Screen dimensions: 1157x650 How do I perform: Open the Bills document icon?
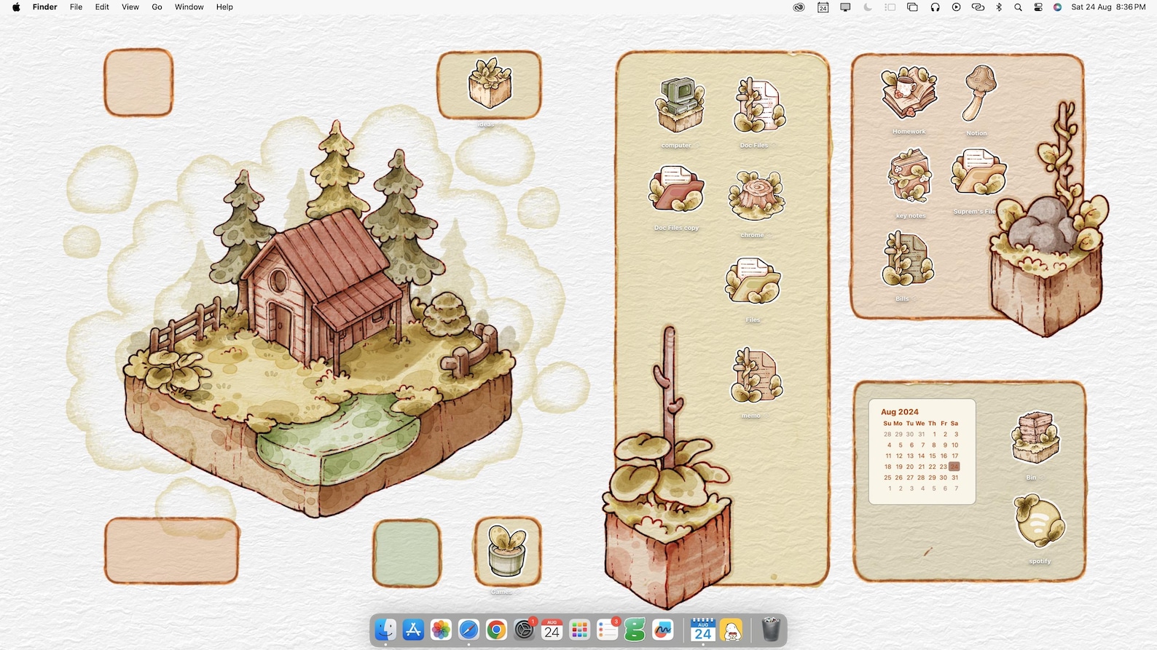coord(906,259)
